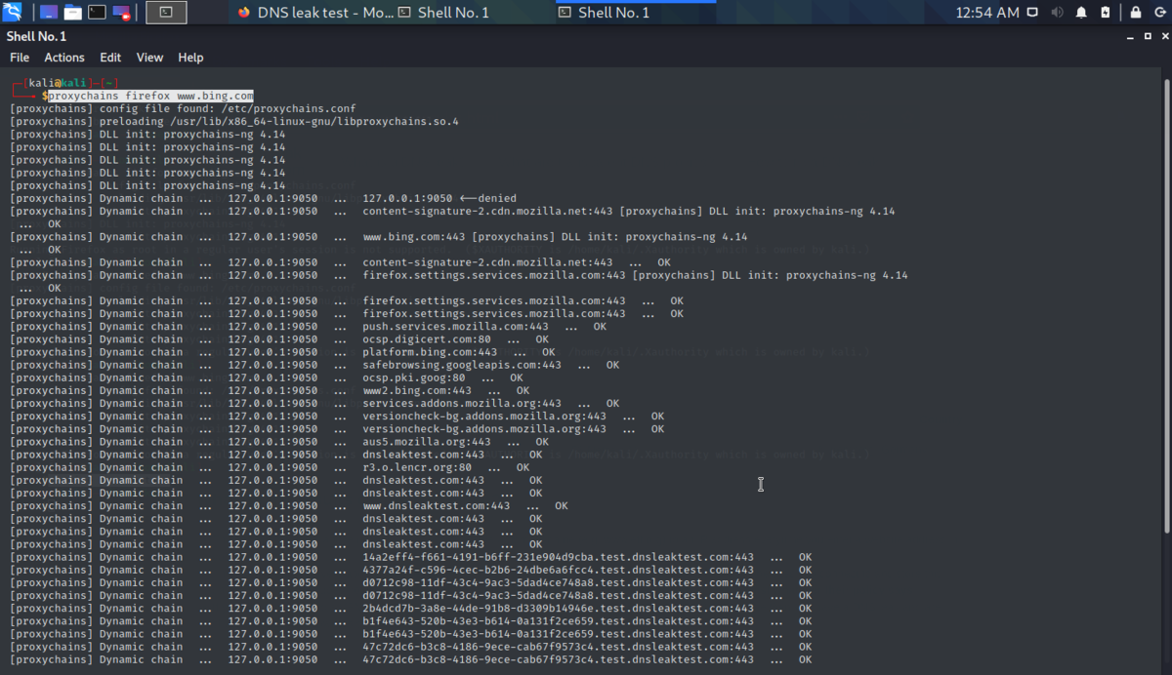
Task: Click the screen recorder panel icon
Action: coord(121,13)
